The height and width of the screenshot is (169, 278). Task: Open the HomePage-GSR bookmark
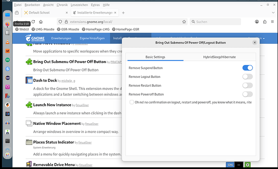(x=126, y=29)
